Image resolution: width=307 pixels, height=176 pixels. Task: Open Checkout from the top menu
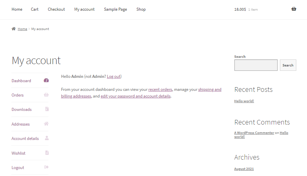(x=57, y=9)
